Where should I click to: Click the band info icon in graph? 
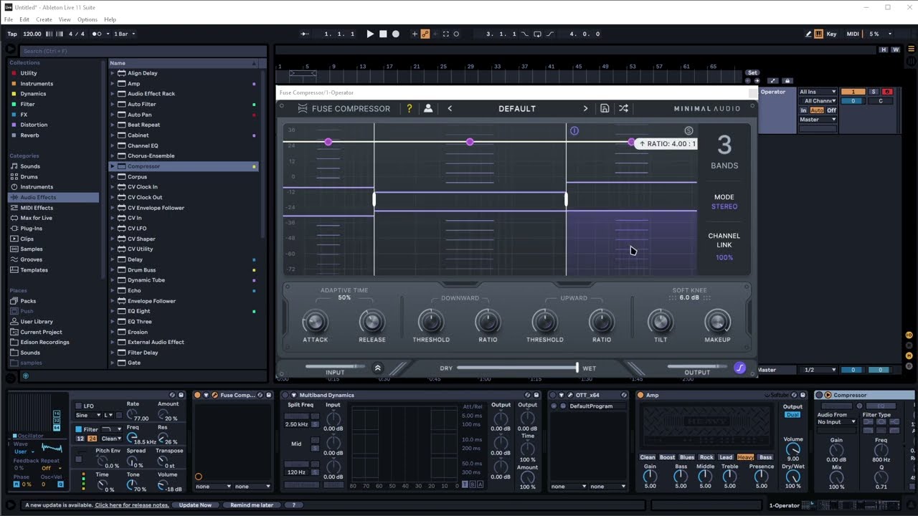pyautogui.click(x=574, y=130)
